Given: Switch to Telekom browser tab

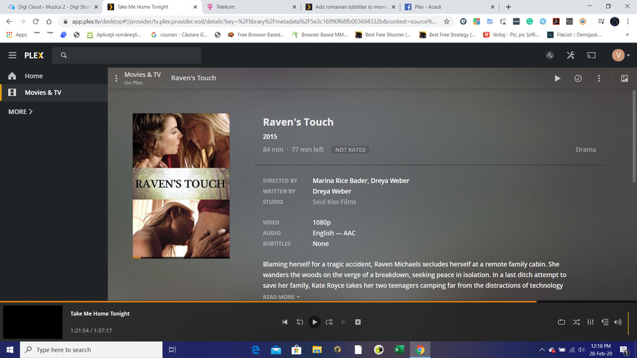Looking at the screenshot, I should [251, 7].
